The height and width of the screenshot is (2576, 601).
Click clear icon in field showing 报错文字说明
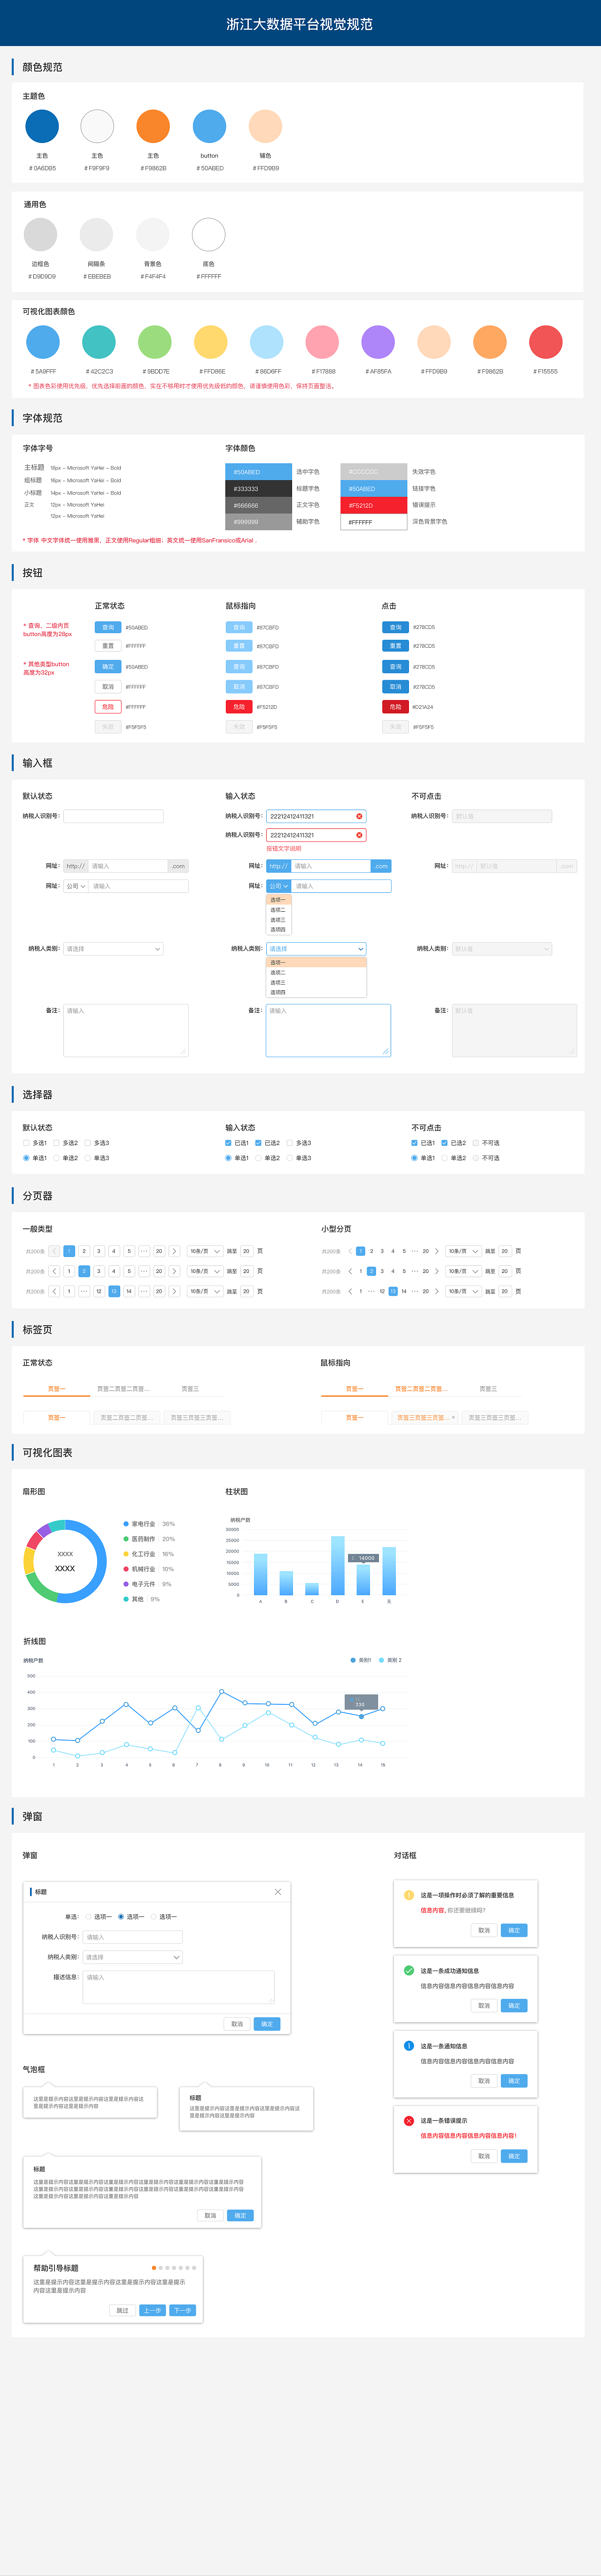pos(359,834)
